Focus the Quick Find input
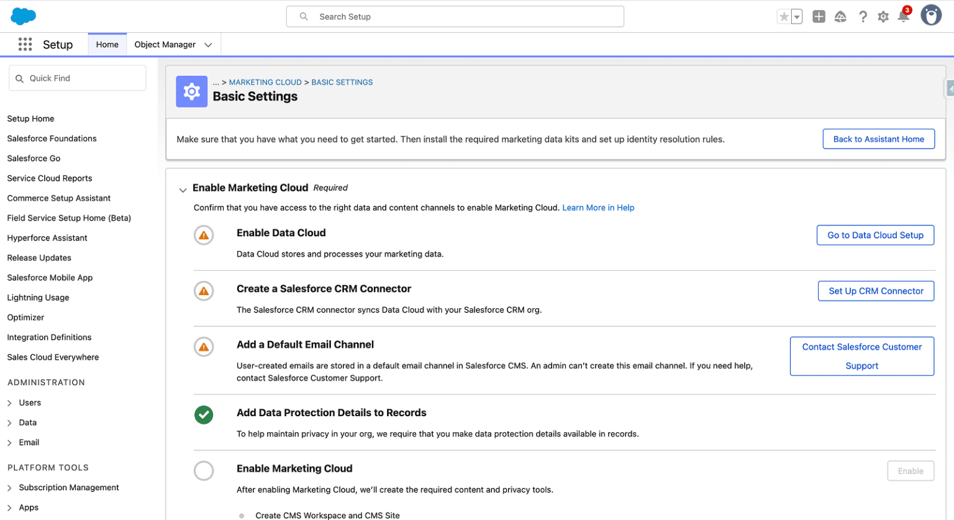The height and width of the screenshot is (520, 954). [x=78, y=78]
